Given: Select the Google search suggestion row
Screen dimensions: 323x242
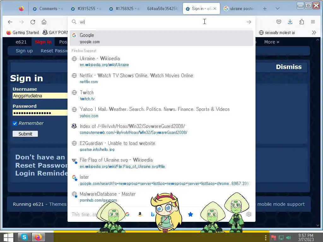Looking at the screenshot, I should point(161,38).
